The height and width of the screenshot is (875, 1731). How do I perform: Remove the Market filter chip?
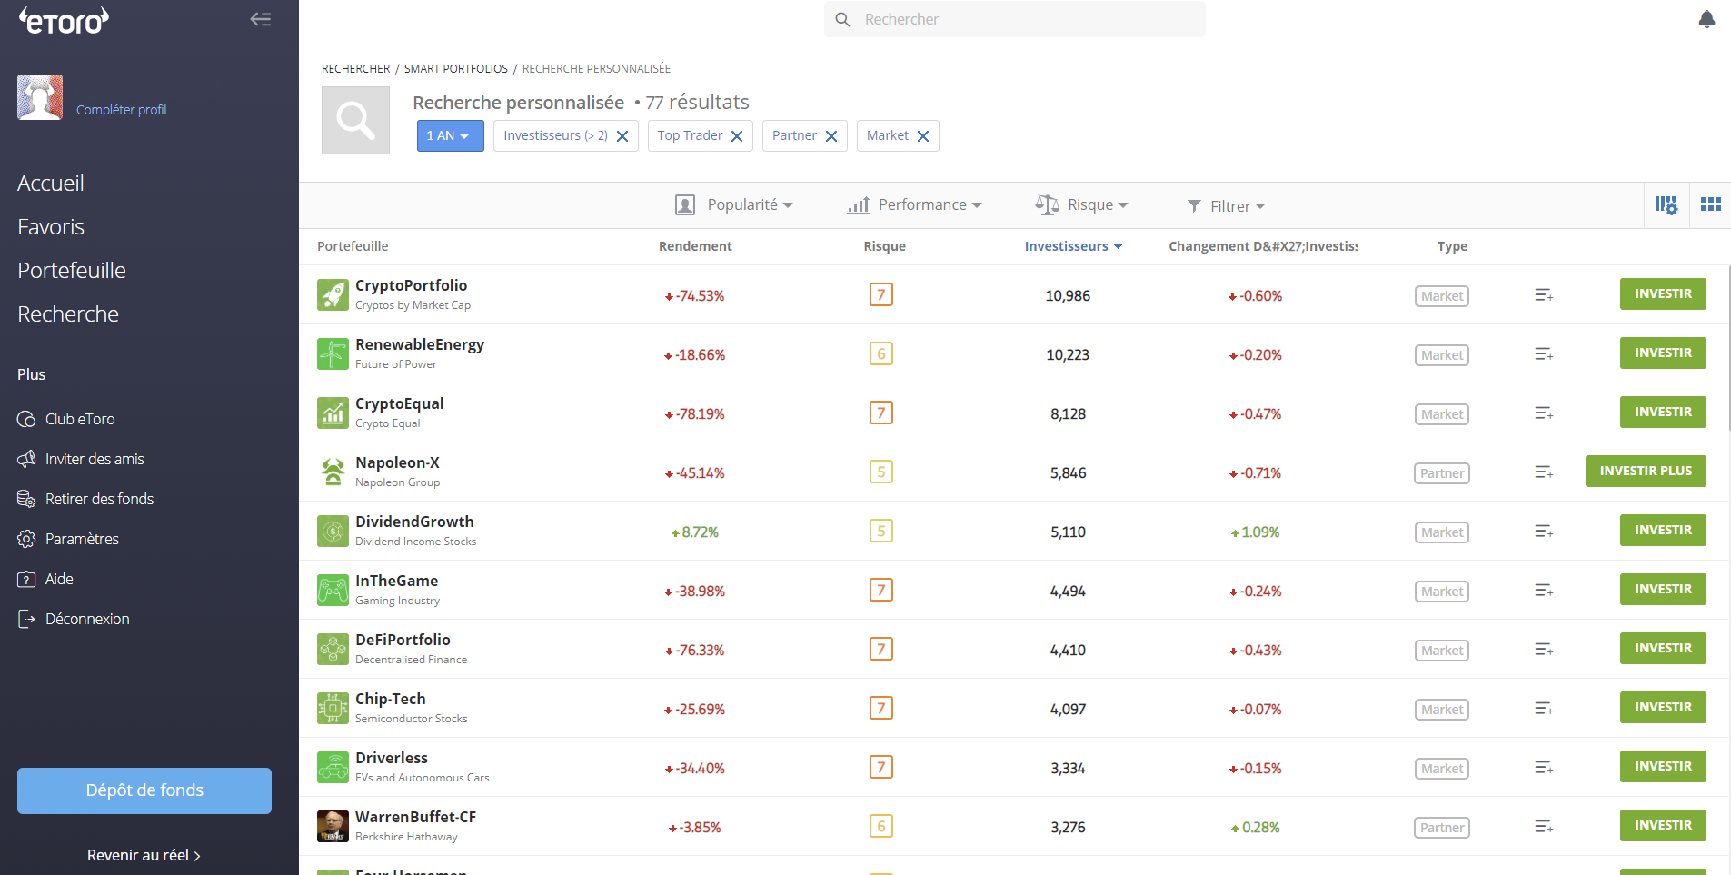point(923,136)
